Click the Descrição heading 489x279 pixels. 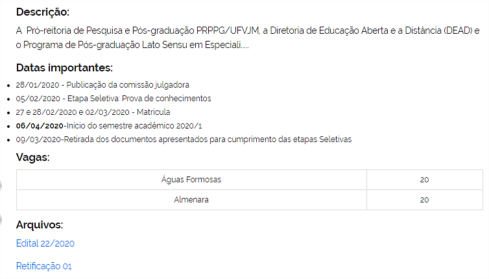coord(43,12)
